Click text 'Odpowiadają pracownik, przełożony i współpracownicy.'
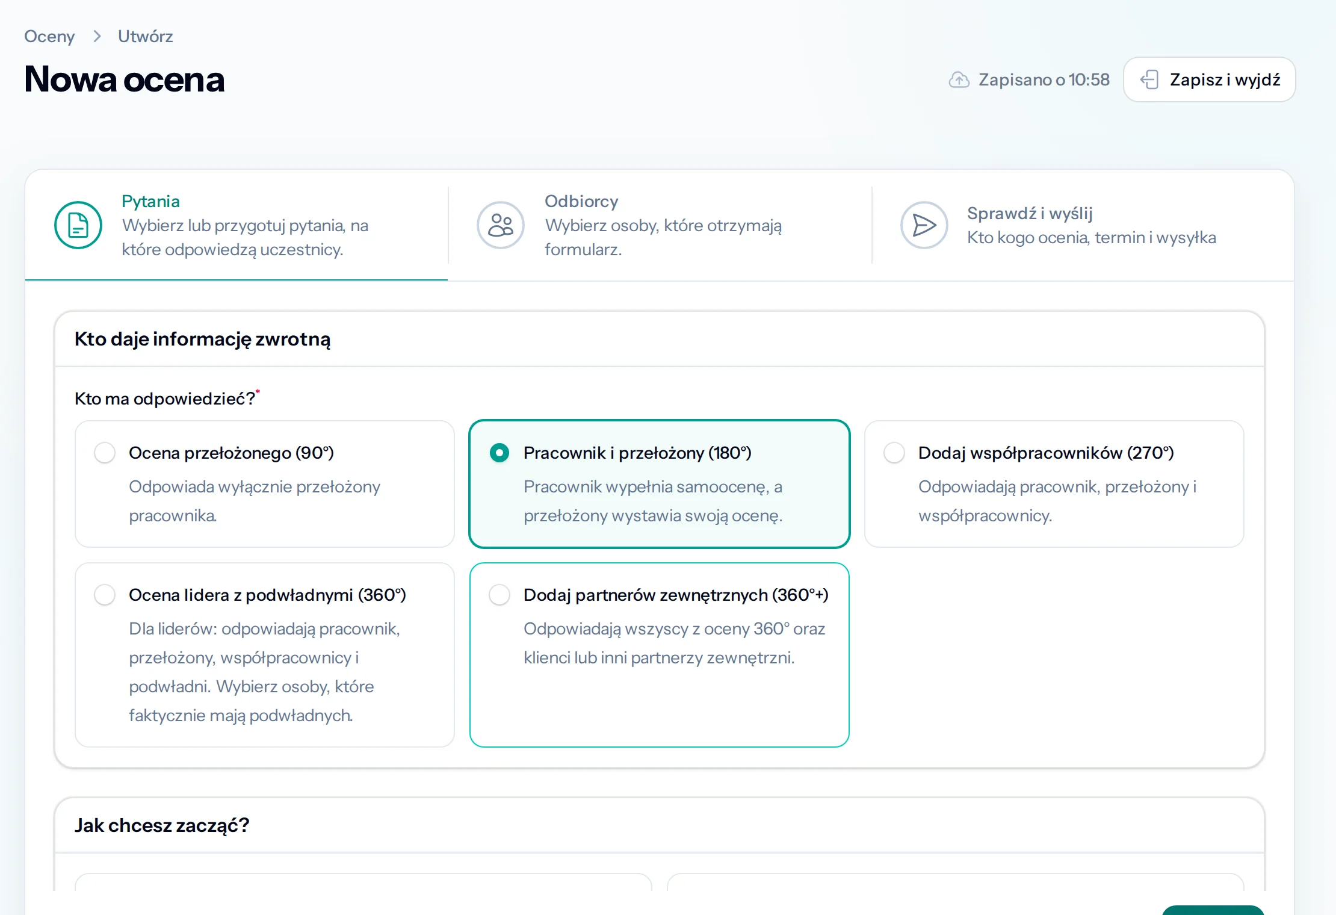1336x915 pixels. (1057, 501)
